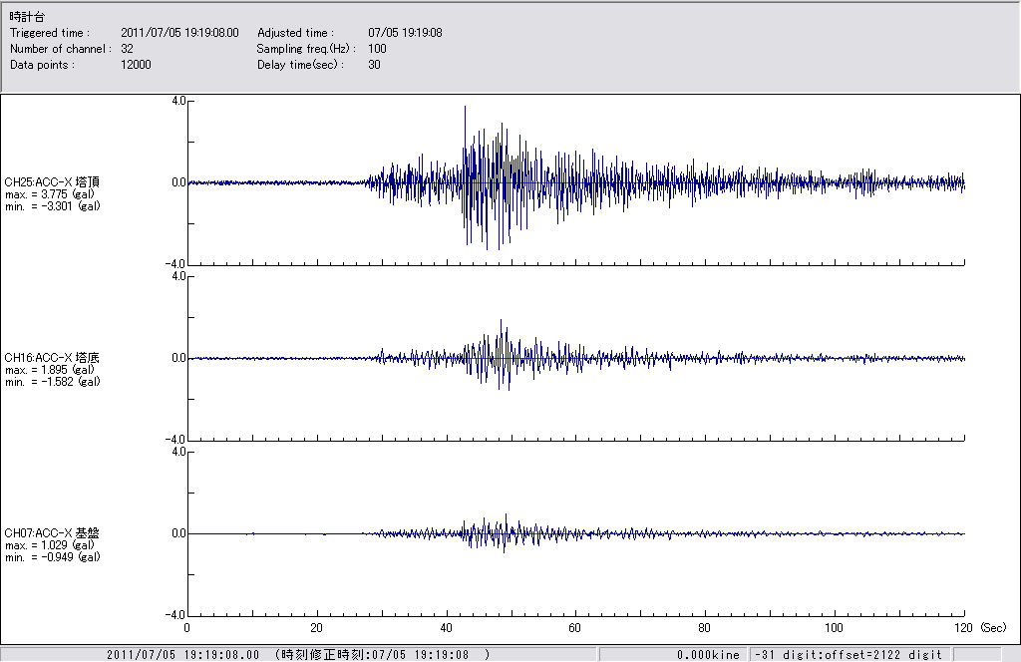Click the 60 tick on time axis

(x=575, y=629)
